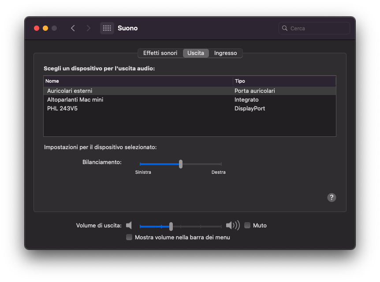
Task: Enable the Muto checkbox
Action: 247,225
